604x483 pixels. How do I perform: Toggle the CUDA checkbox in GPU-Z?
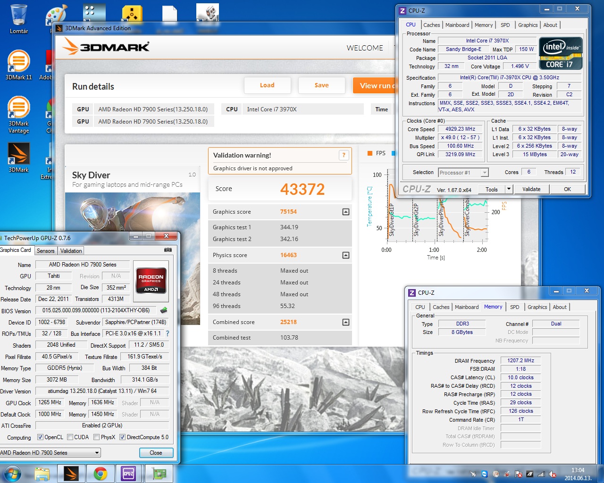tap(70, 437)
